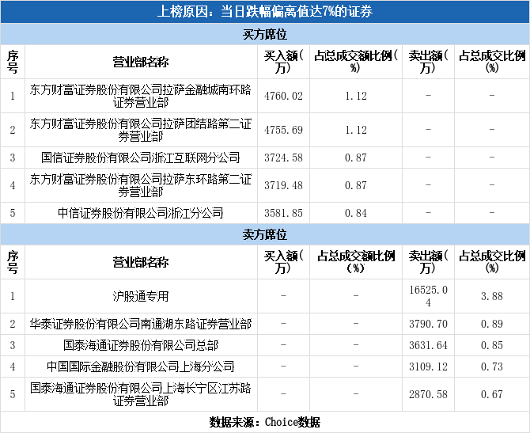
Task: Select seller 华泰证券股份有限公司南通湖东路证券营业部
Action: (x=141, y=324)
